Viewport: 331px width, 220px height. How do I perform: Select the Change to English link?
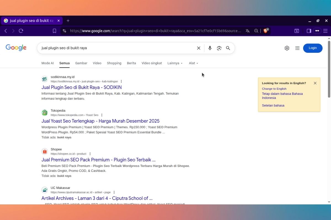[274, 89]
